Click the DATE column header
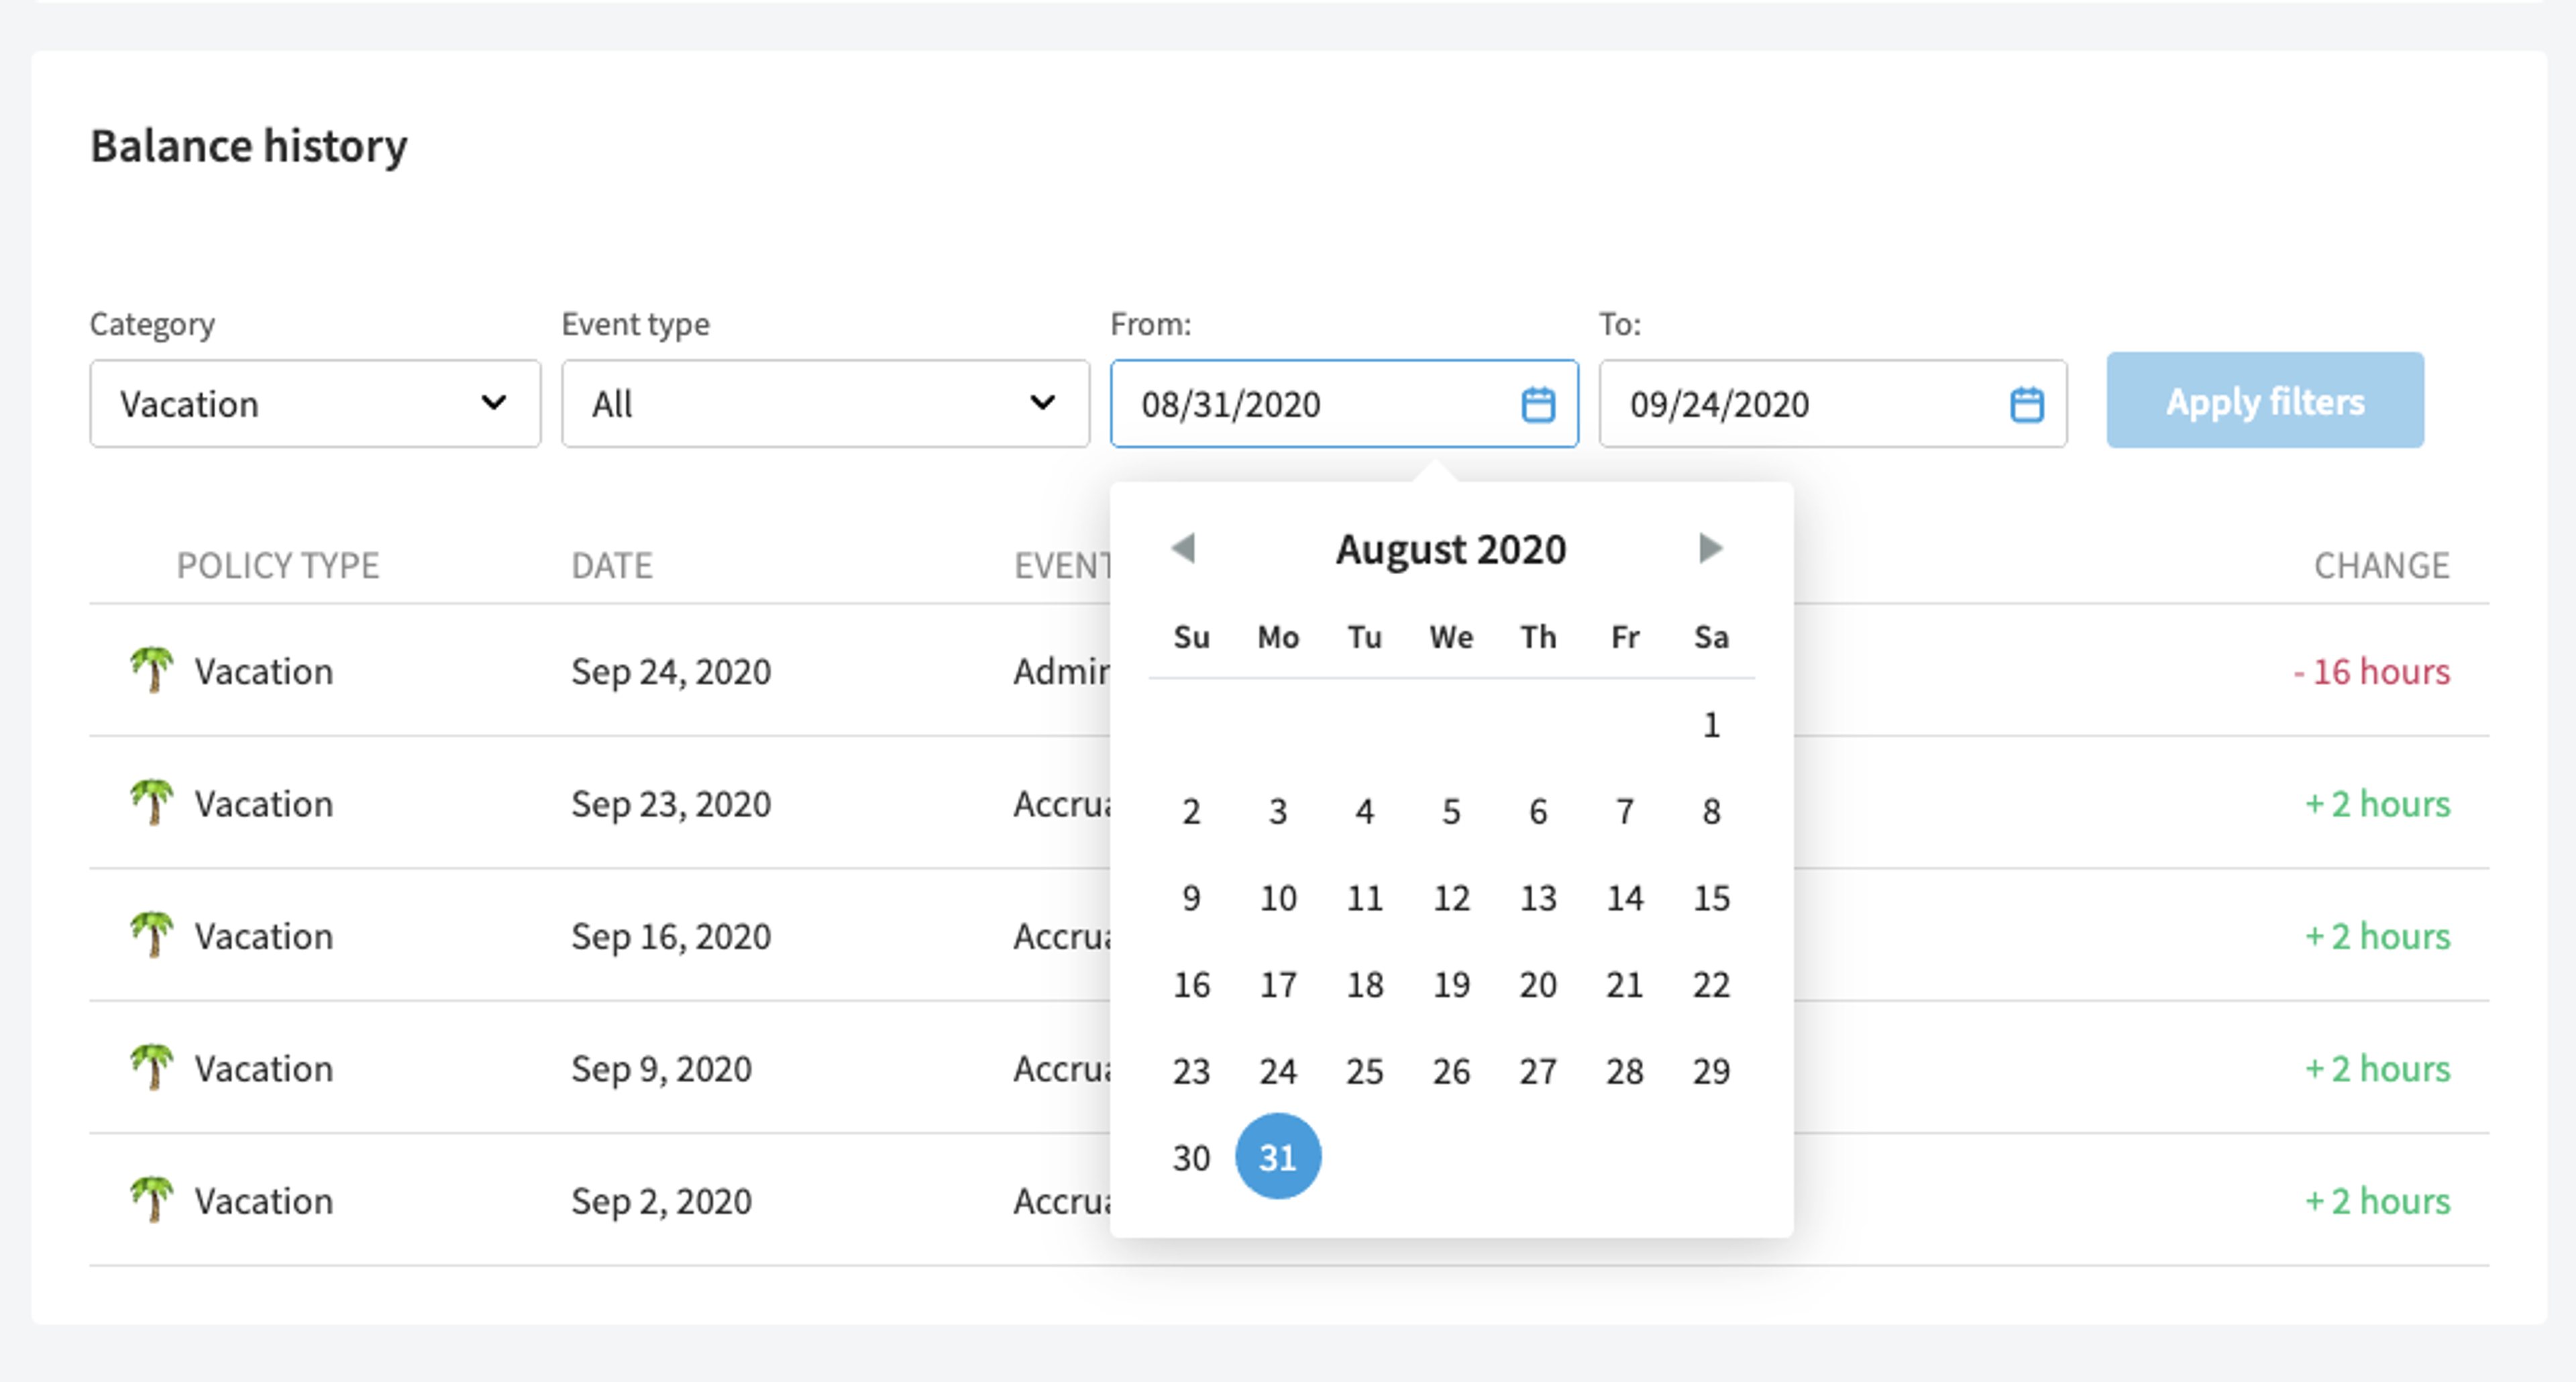Screen dimensions: 2576x1382 612,566
